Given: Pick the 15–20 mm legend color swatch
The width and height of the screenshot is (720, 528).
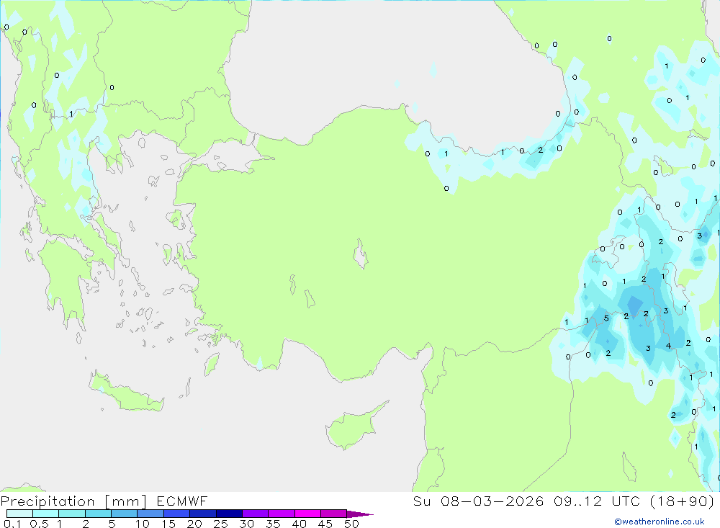Looking at the screenshot, I should coord(176,514).
